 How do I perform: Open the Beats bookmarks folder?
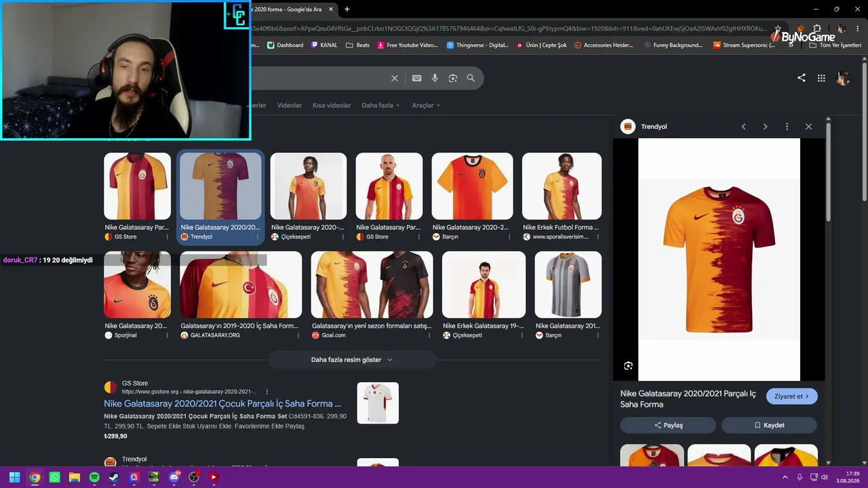pyautogui.click(x=358, y=45)
